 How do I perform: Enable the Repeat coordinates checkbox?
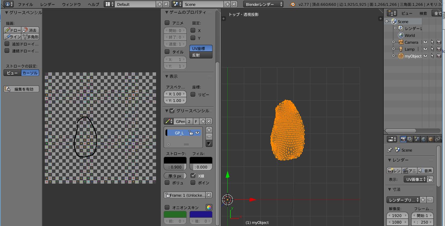click(193, 94)
